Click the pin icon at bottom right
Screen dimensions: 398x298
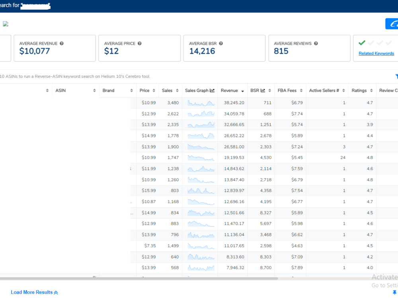(394, 292)
